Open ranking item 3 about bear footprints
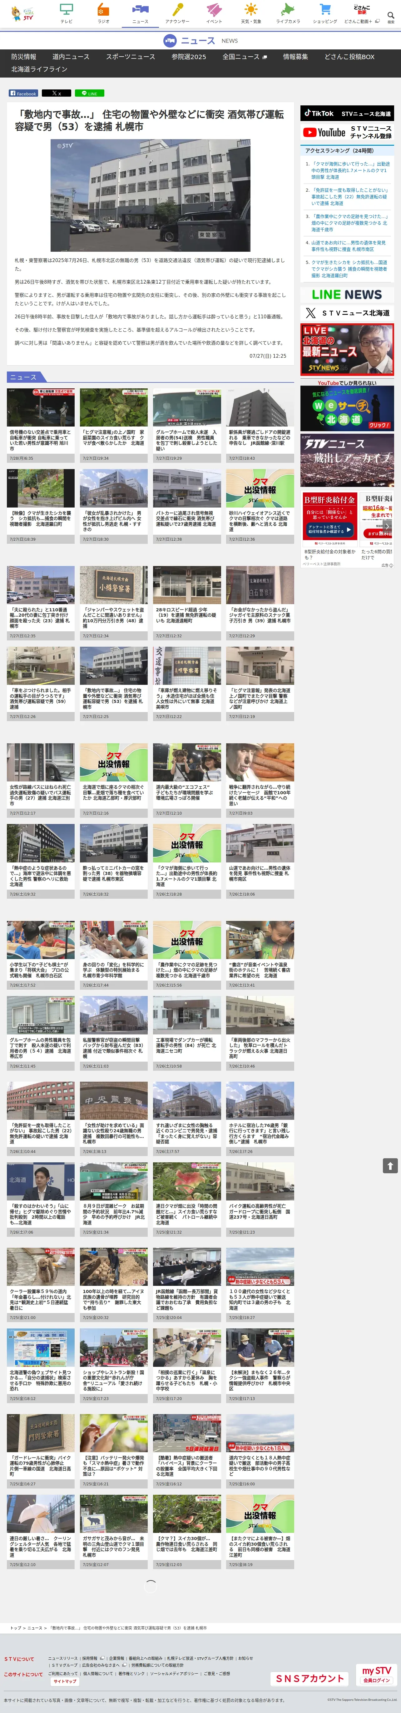 click(x=350, y=223)
